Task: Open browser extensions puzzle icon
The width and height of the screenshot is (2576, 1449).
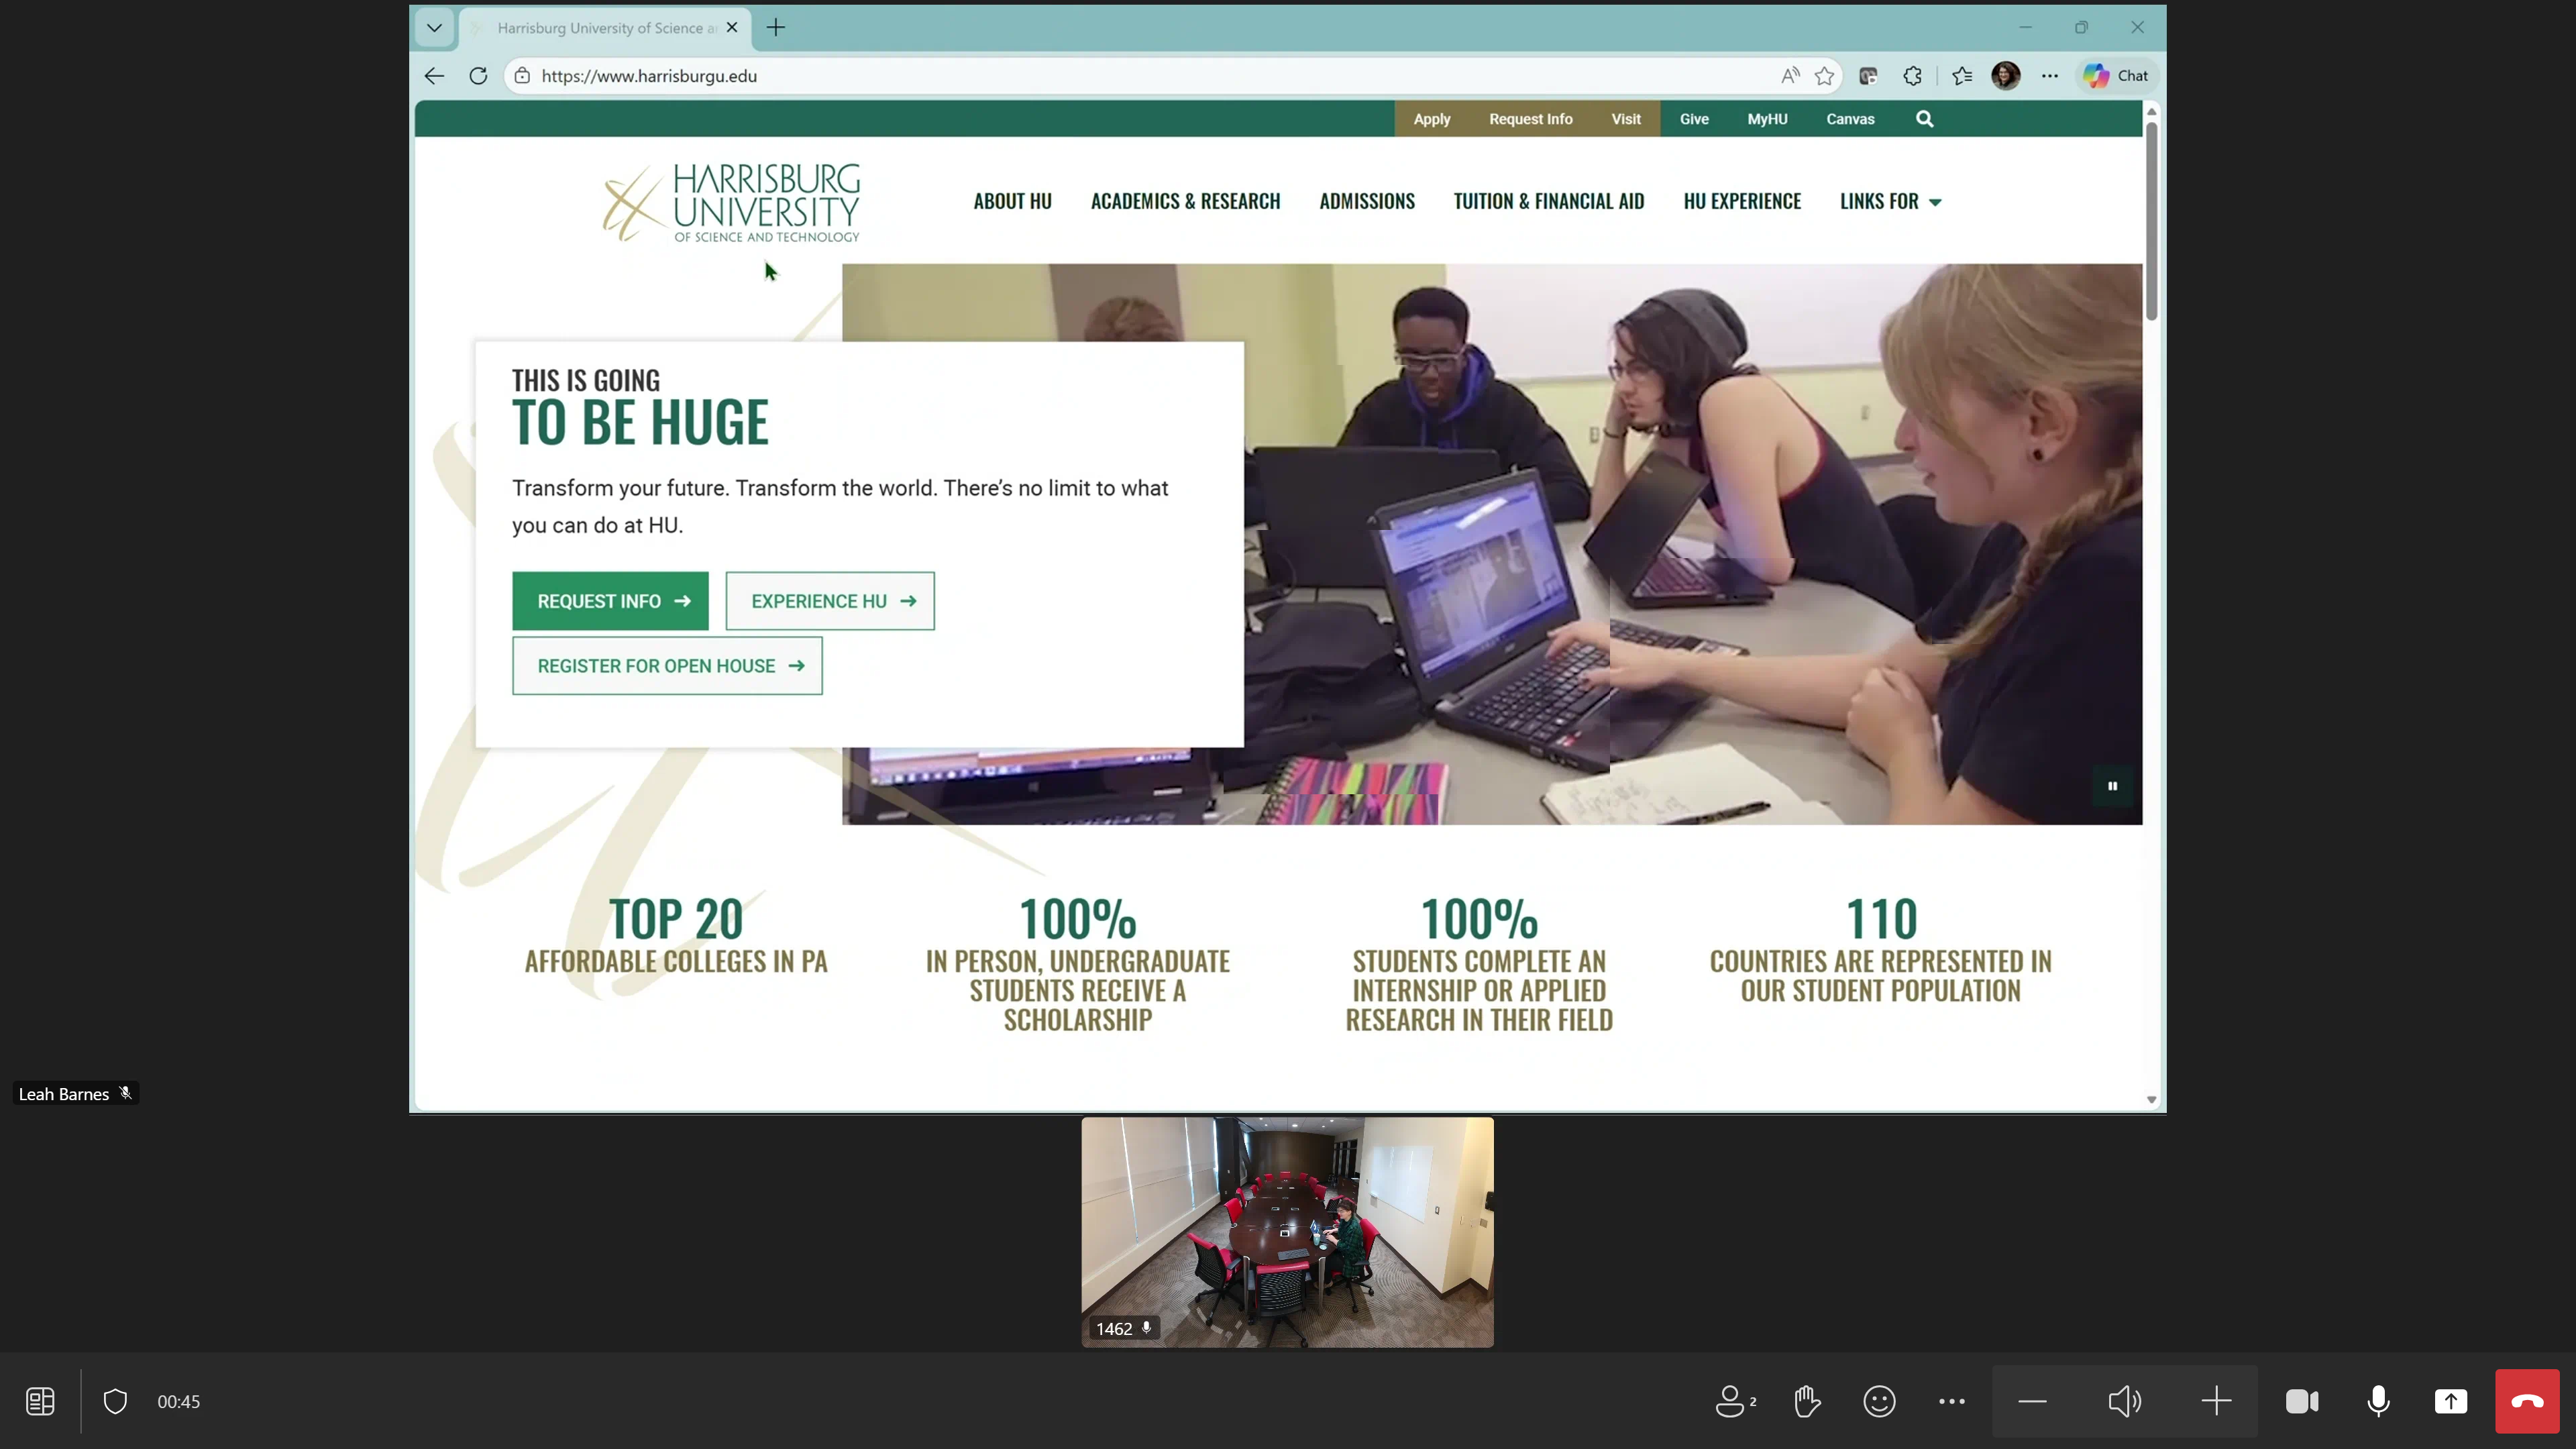Action: [x=1912, y=76]
